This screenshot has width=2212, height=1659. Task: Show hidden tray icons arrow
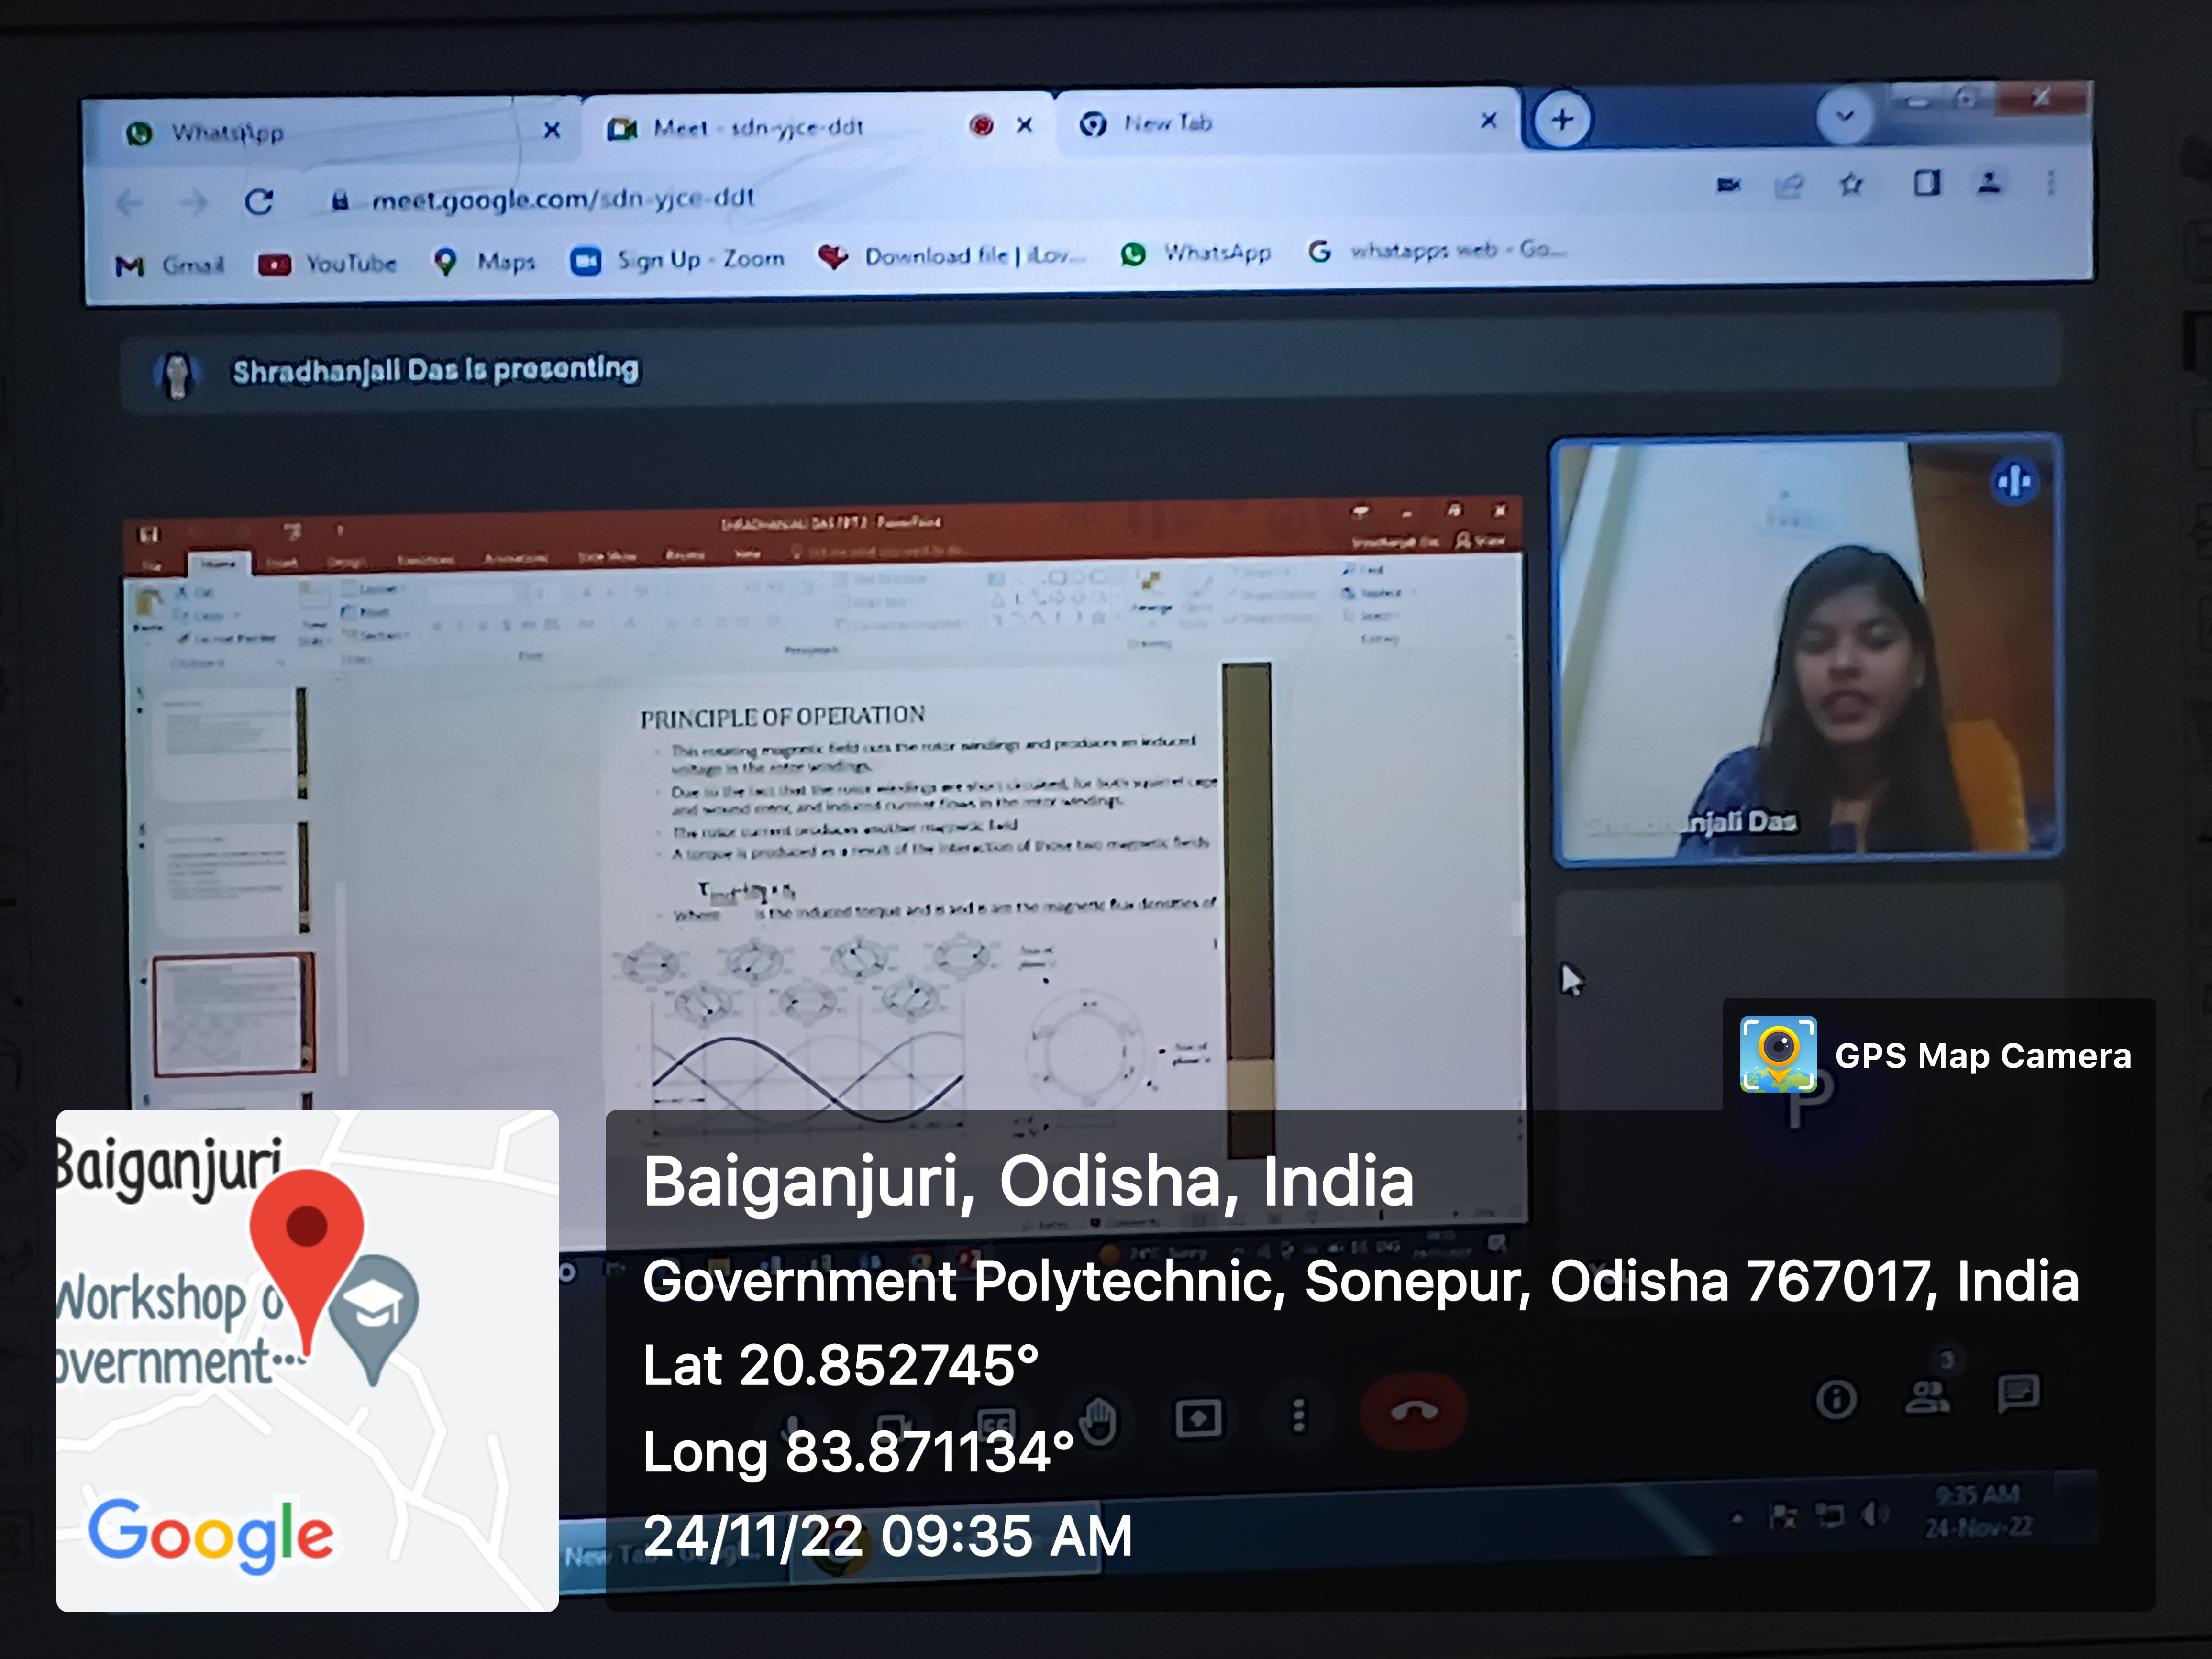click(1738, 1518)
